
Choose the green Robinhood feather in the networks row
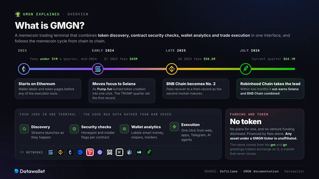coord(149,152)
